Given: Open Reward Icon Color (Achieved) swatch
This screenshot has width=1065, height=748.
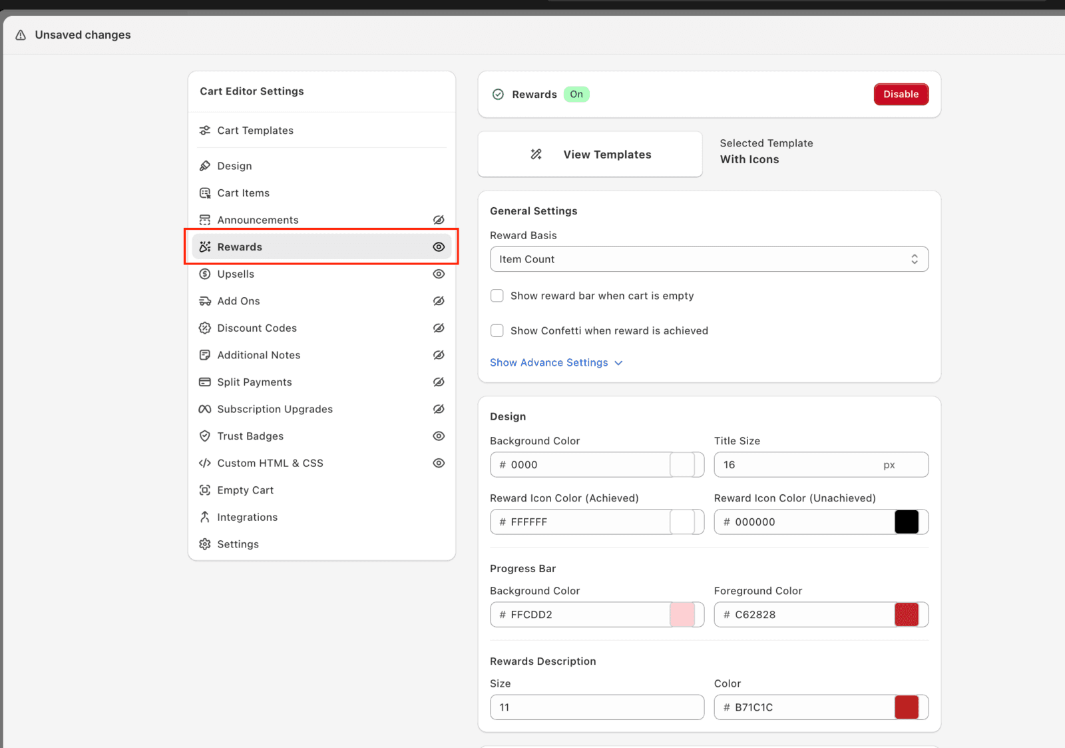Looking at the screenshot, I should coord(682,522).
